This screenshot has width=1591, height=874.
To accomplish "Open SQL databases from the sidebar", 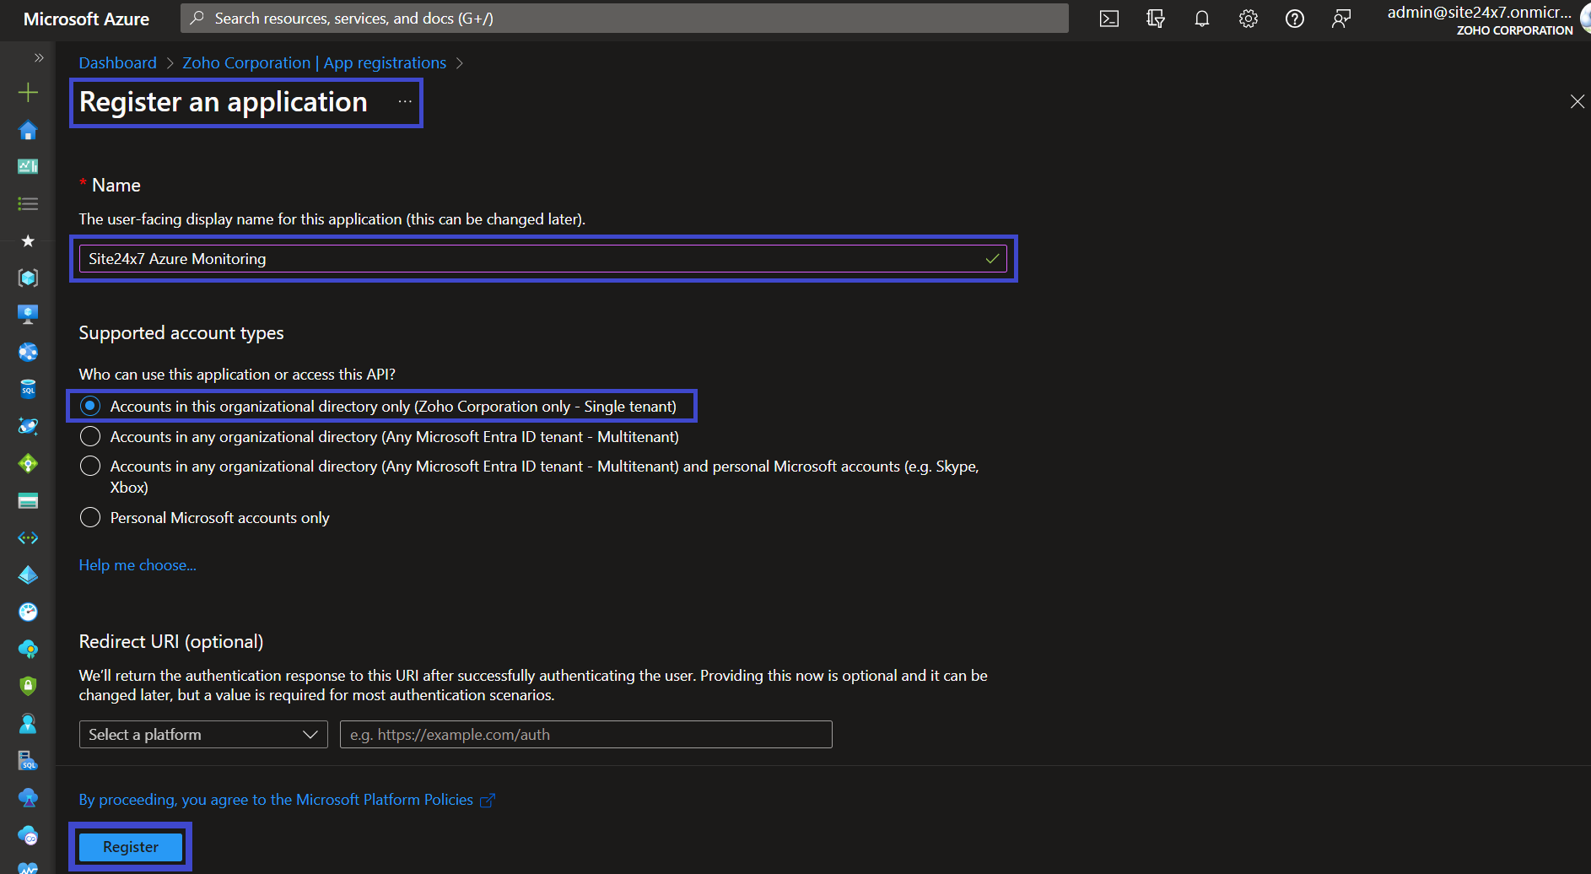I will (28, 388).
